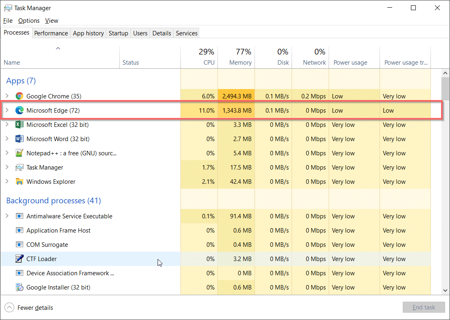Click the Windows Explorer folder icon
This screenshot has width=450, height=320.
point(19,182)
